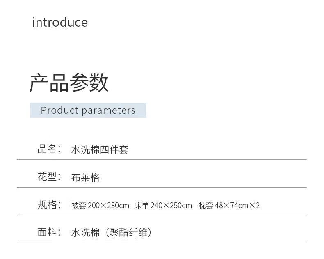Select the 240×250cm dimension text

[171, 205]
